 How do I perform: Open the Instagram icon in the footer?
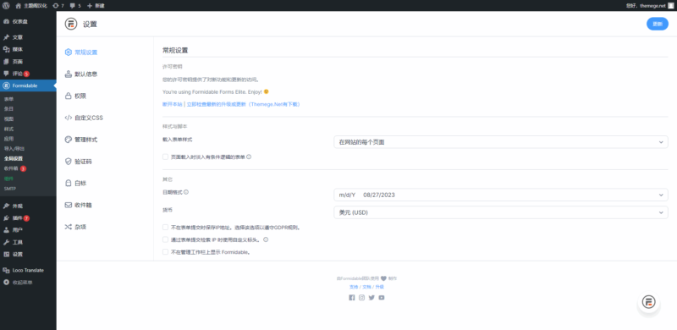click(362, 298)
